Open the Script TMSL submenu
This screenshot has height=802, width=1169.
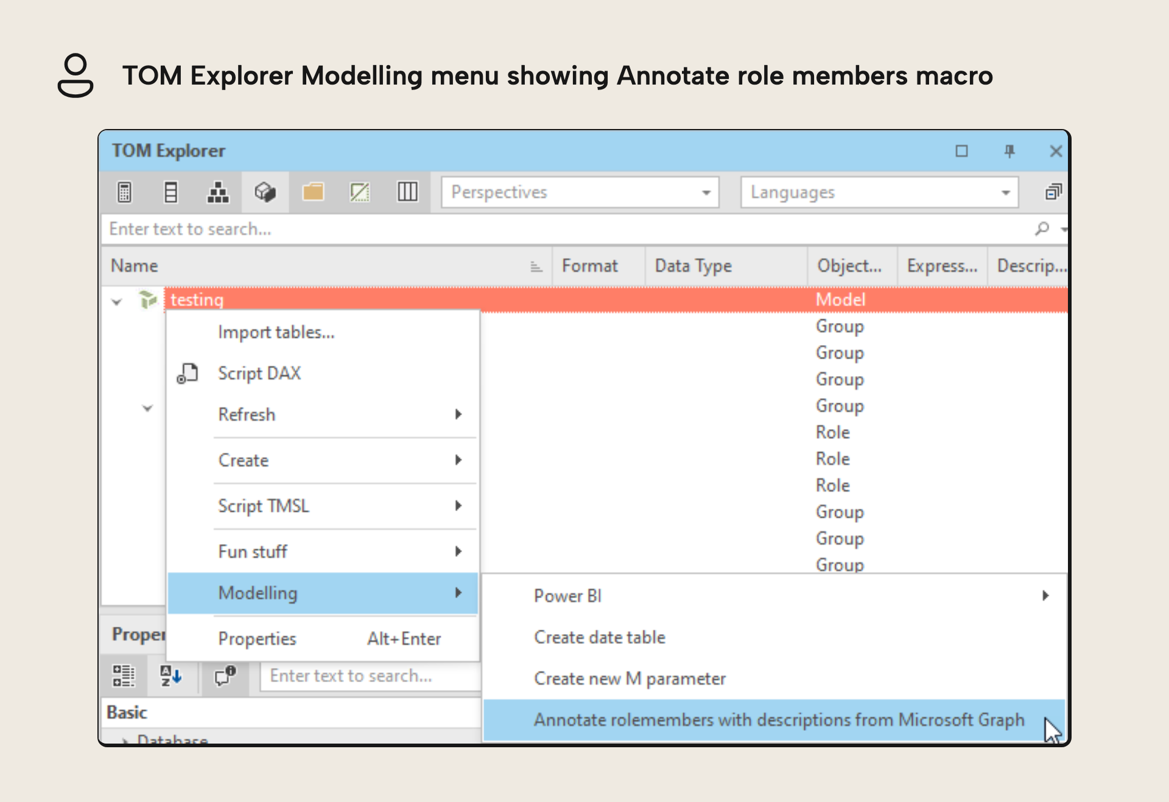click(323, 506)
